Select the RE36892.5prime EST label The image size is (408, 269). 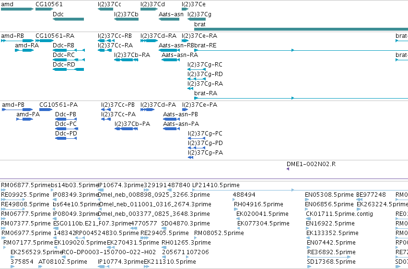coord(331,252)
